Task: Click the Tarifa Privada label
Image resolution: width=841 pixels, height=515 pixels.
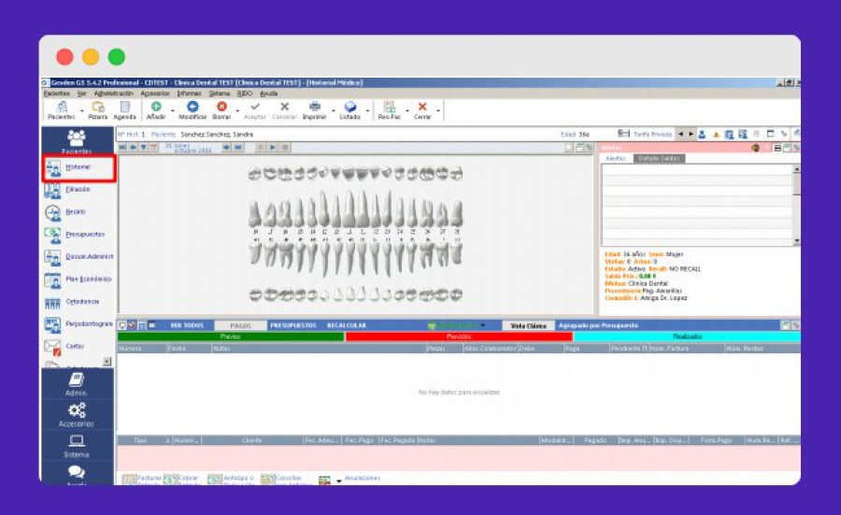Action: pos(652,135)
